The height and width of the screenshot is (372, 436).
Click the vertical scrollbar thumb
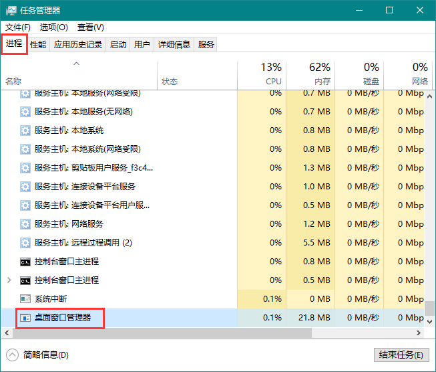point(429,308)
